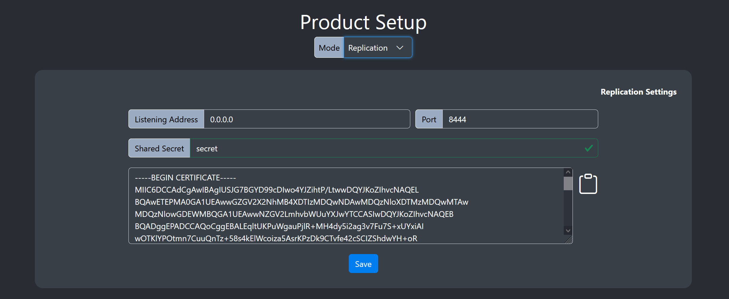Open the Mode Replication dropdown
729x299 pixels.
click(378, 48)
